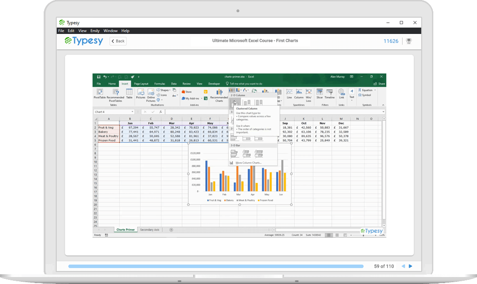Open the Typesy Edit menu
Viewport: 477px width, 284px height.
[x=71, y=31]
